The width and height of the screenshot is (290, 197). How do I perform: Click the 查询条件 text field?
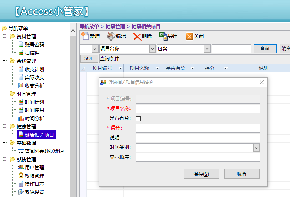[x=194, y=58]
